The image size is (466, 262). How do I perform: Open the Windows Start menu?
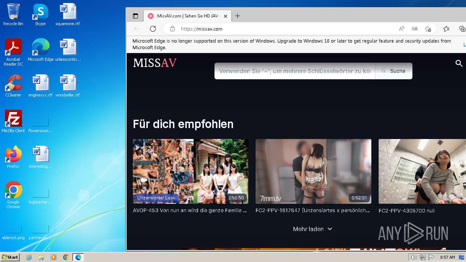(x=10, y=257)
